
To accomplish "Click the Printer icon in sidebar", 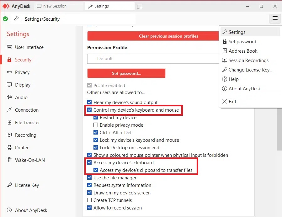I will [9, 148].
